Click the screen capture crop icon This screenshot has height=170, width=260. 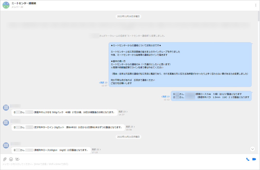pos(17,159)
